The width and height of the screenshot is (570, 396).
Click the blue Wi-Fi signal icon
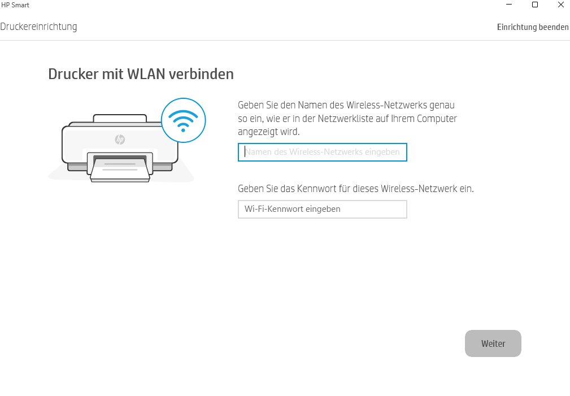[183, 120]
